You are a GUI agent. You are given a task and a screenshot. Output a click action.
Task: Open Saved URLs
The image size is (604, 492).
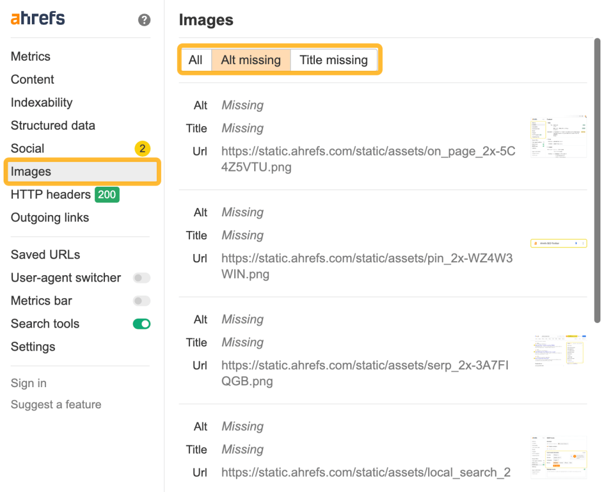(x=45, y=255)
